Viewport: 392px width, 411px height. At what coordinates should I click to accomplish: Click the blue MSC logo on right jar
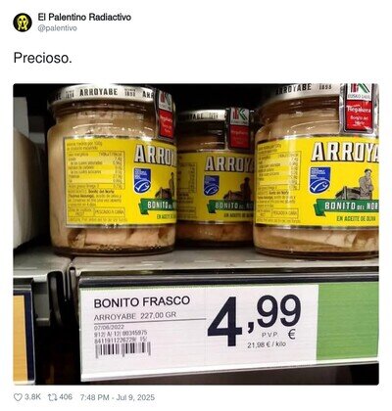tap(319, 180)
